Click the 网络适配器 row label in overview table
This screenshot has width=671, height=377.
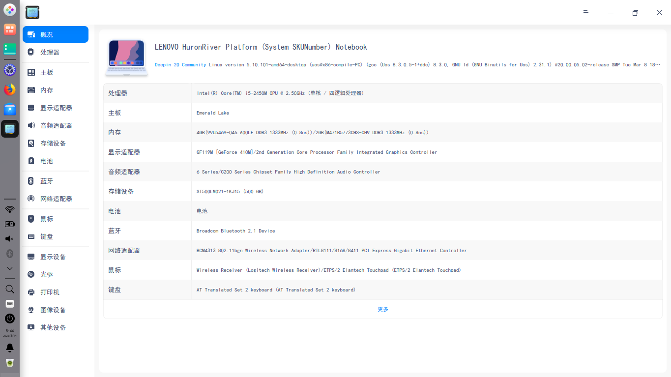point(124,250)
